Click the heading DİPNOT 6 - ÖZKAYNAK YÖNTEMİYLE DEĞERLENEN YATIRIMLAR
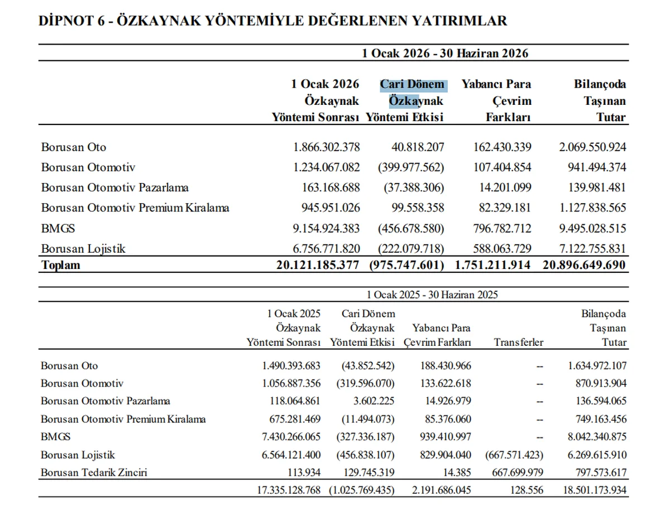 273,21
